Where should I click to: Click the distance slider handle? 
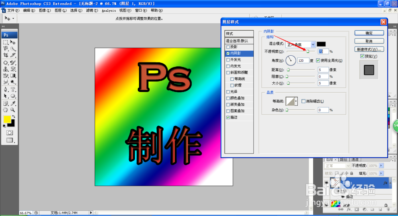point(288,70)
